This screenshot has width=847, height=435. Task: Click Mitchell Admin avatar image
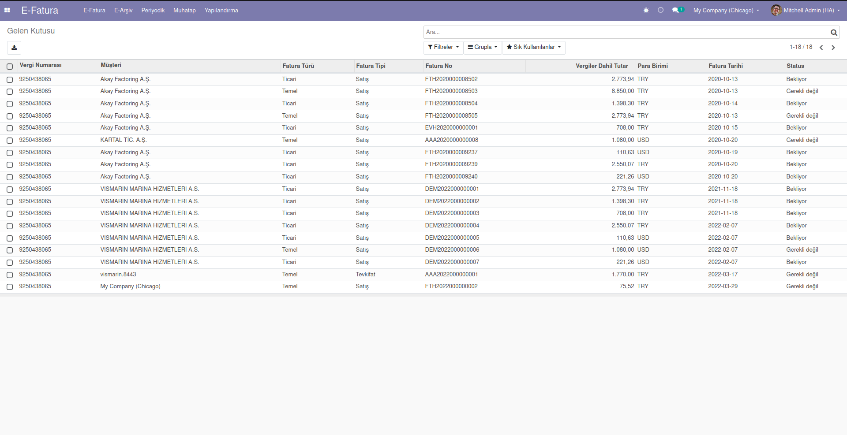coord(776,10)
